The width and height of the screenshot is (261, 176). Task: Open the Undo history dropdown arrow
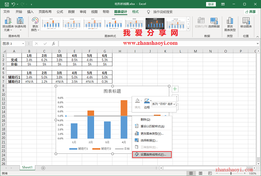tap(18, 4)
